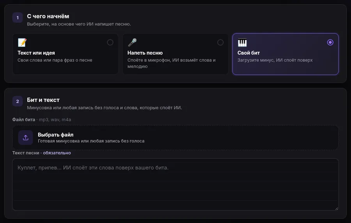
Task: Click the heading С чего начнём
Action: [48, 16]
